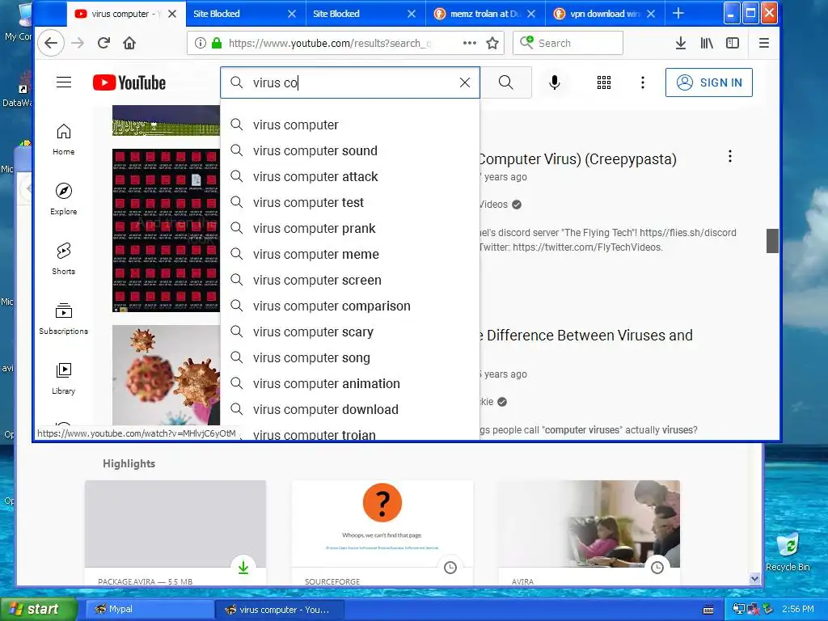
Task: Open YouTube guide hamburger menu
Action: 64,82
